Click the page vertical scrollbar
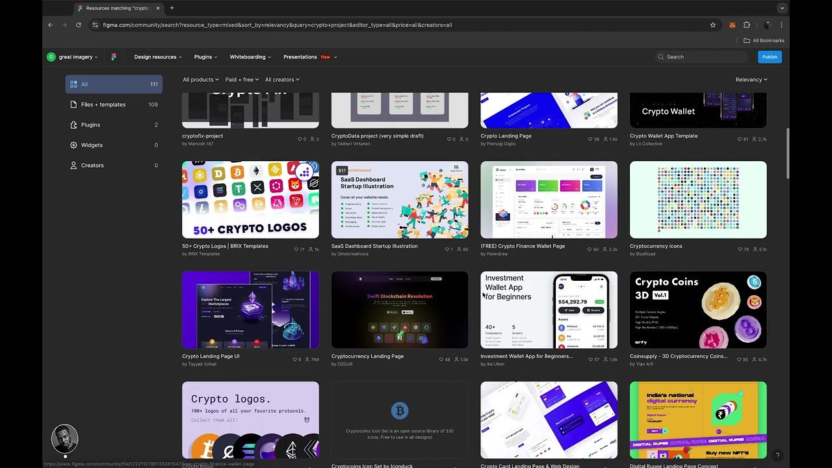The image size is (832, 468). point(788,153)
